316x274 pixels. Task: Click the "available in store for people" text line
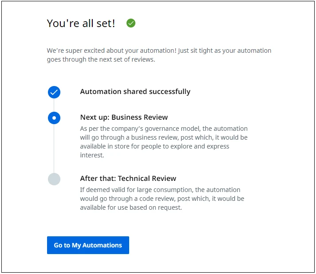point(154,146)
